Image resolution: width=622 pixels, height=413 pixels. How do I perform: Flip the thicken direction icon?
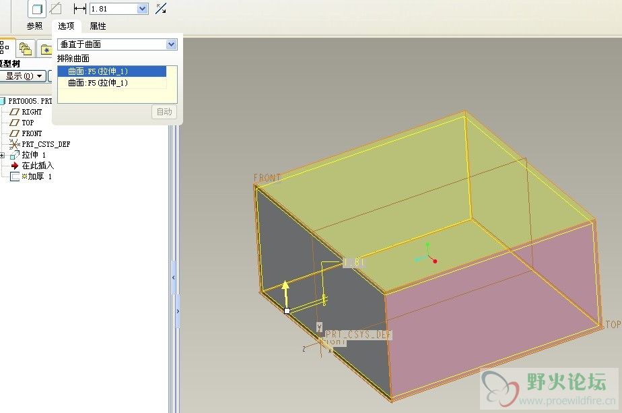[x=161, y=9]
